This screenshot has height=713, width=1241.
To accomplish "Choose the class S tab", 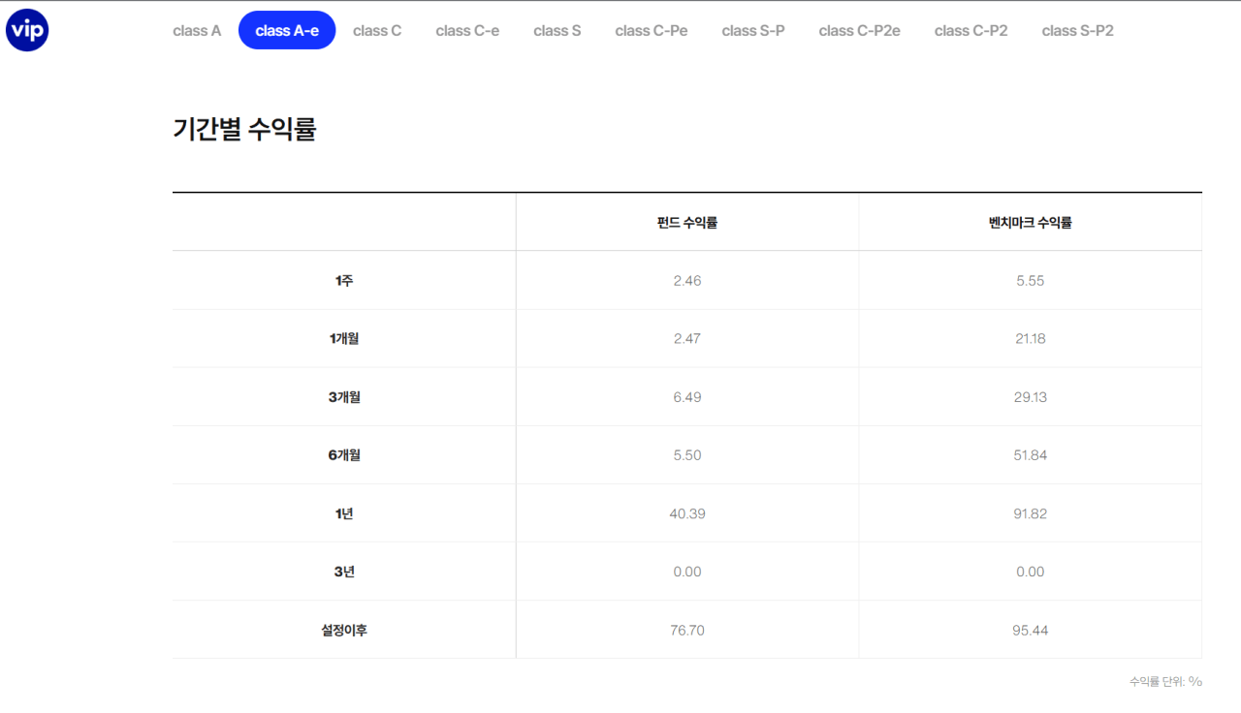I will click(557, 30).
